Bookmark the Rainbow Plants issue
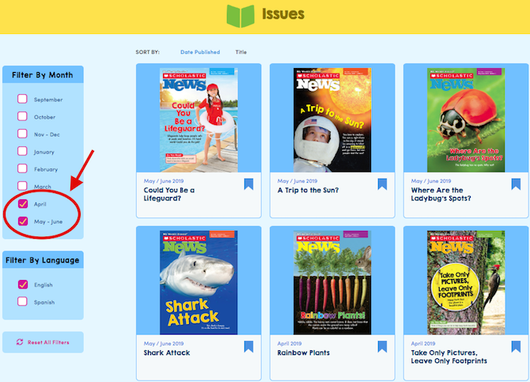The image size is (530, 382). click(x=382, y=346)
